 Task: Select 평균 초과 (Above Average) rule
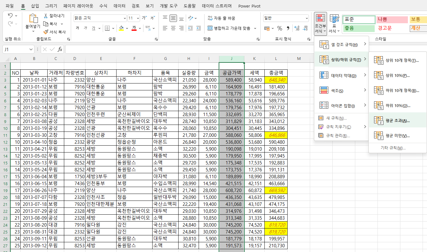(398, 120)
